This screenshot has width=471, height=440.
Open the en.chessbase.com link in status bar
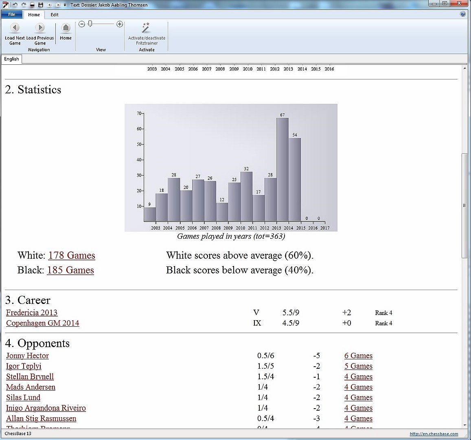[x=434, y=434]
